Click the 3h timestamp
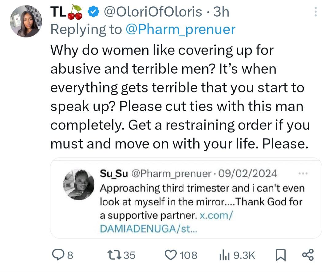This screenshot has height=272, width=332. point(221,12)
